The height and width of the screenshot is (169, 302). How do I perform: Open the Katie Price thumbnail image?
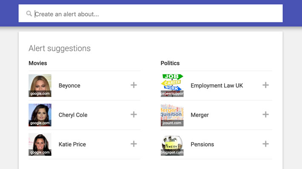pos(40,144)
